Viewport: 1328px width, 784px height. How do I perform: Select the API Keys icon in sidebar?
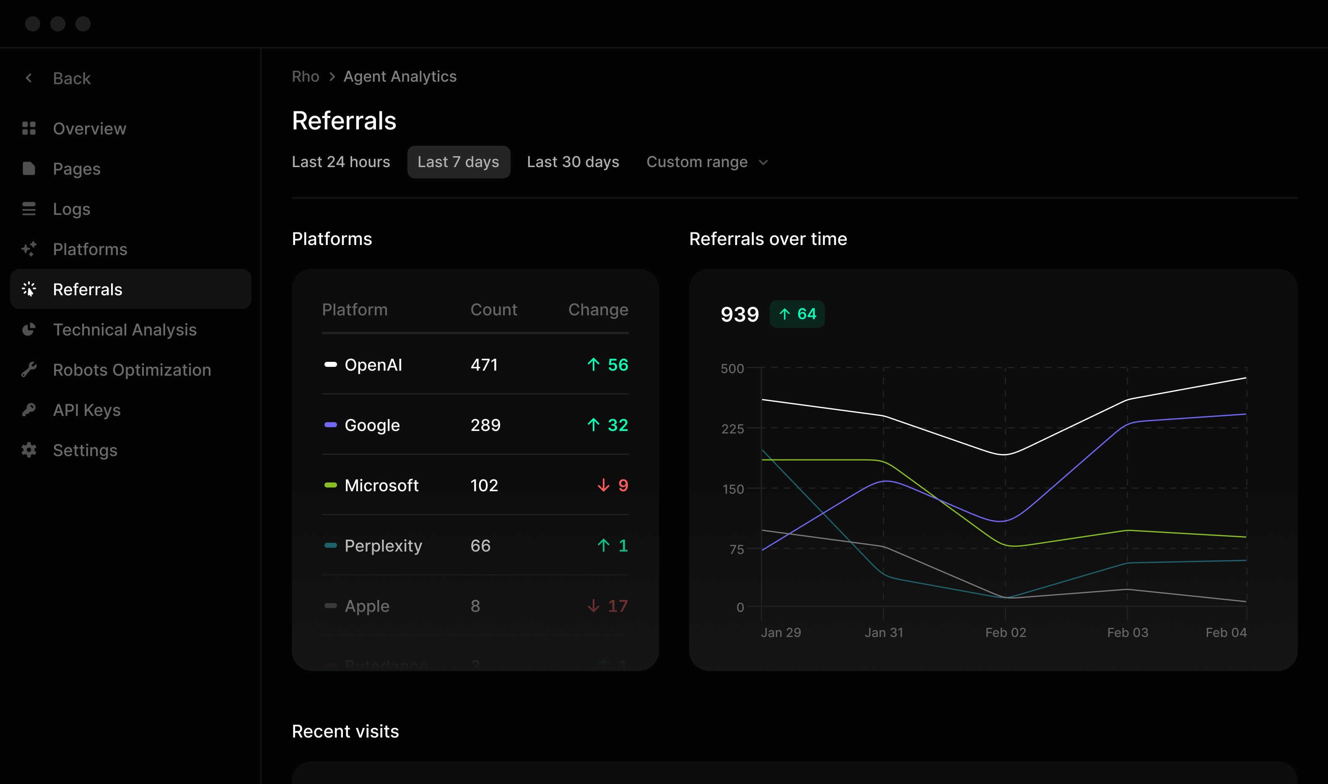point(29,410)
